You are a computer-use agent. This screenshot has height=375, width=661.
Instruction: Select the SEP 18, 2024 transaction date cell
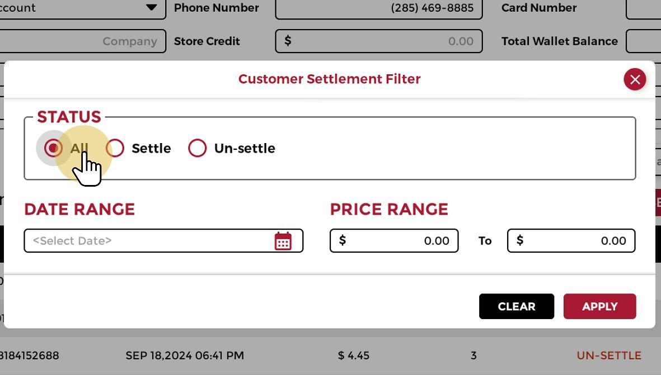[185, 355]
